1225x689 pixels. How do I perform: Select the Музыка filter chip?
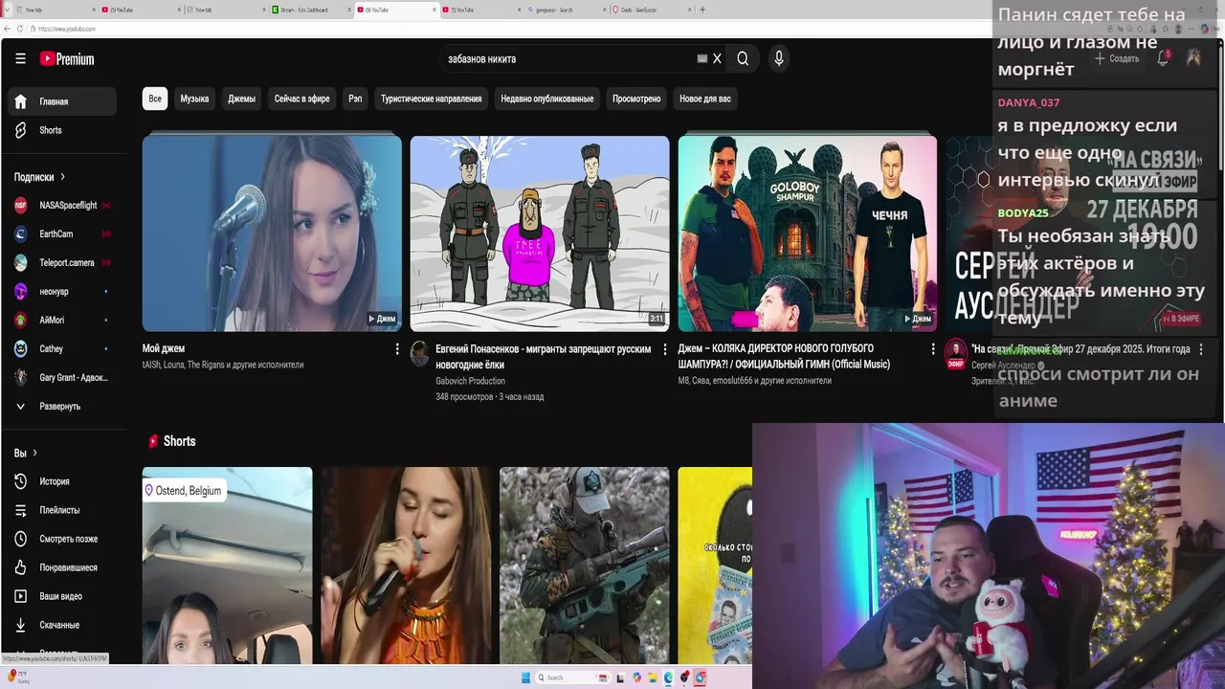(194, 99)
